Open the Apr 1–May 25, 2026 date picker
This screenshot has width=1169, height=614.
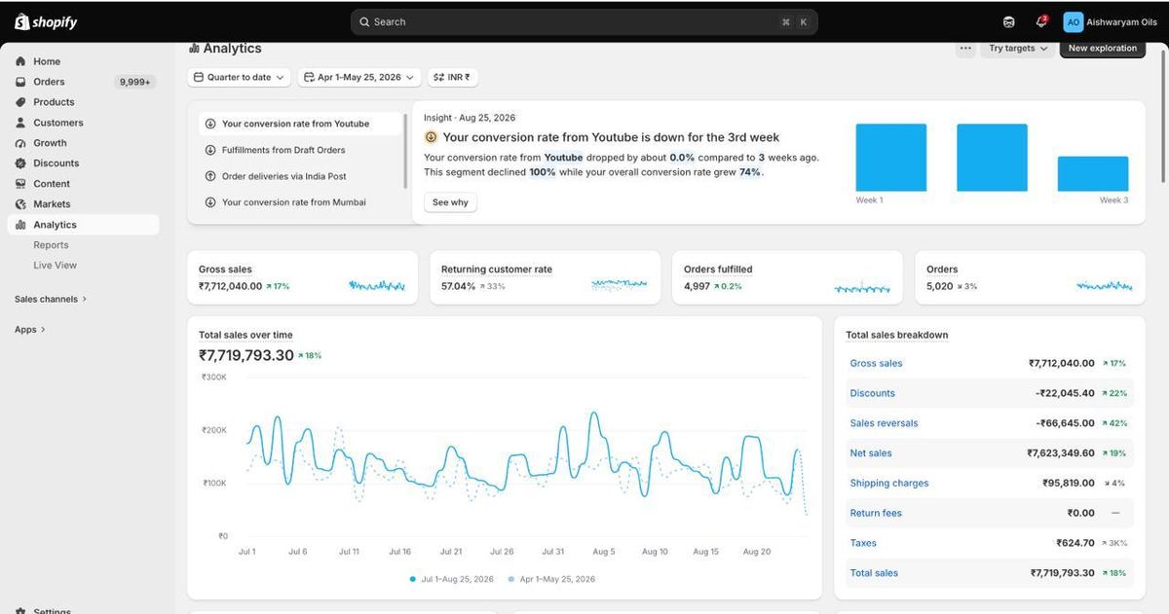pyautogui.click(x=358, y=77)
